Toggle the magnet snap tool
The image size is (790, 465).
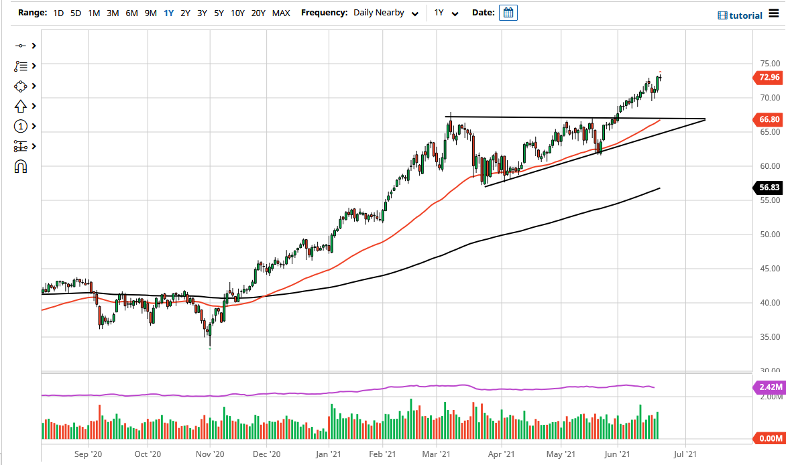(21, 166)
